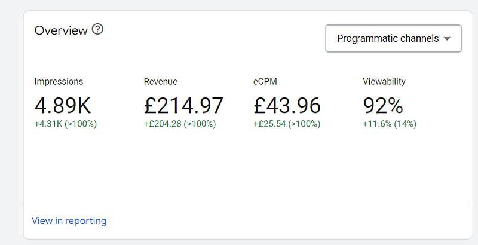Select the Impressions metric label
The width and height of the screenshot is (478, 245).
pos(59,82)
